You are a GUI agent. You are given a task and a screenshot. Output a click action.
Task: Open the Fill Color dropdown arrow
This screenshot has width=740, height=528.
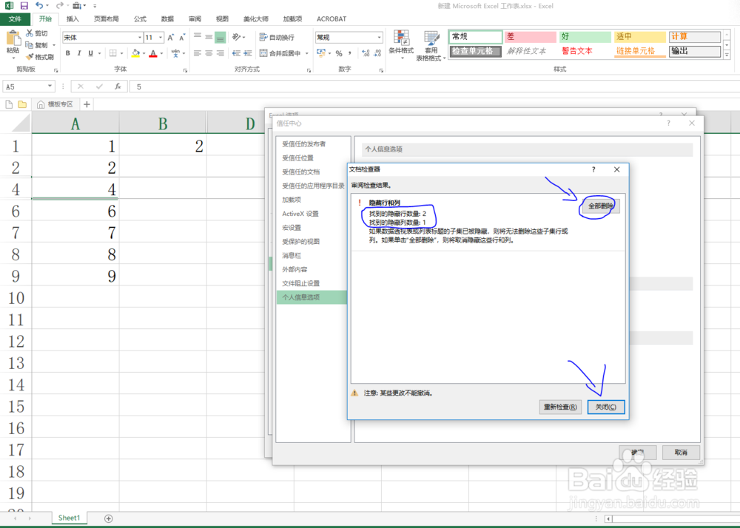click(144, 53)
